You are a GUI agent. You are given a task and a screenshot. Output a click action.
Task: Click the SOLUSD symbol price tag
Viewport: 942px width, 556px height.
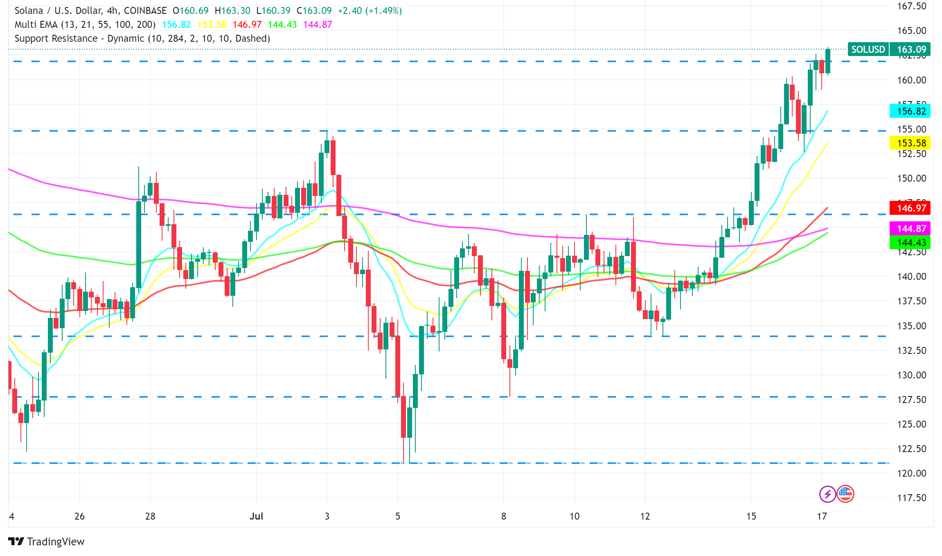tap(868, 50)
